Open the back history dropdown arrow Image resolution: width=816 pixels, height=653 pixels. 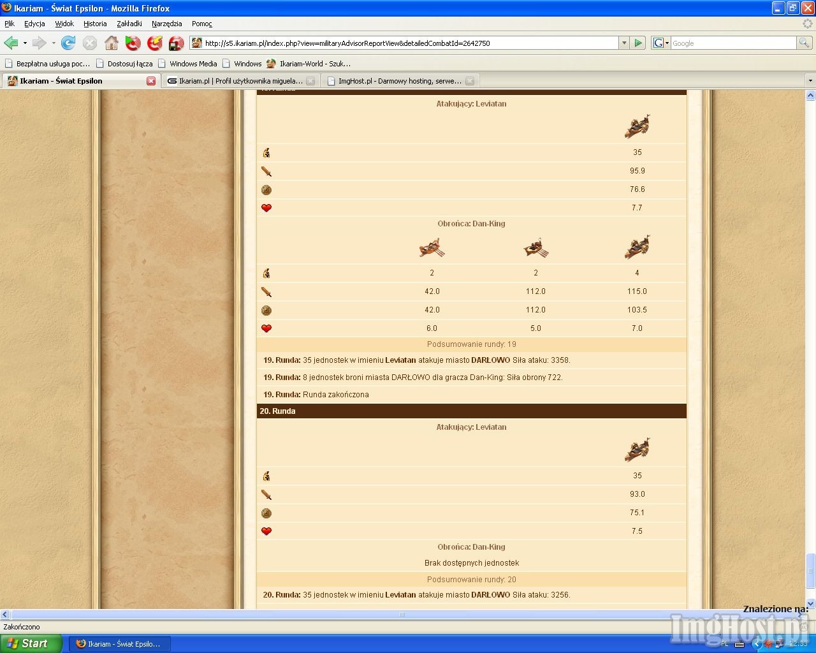click(25, 43)
